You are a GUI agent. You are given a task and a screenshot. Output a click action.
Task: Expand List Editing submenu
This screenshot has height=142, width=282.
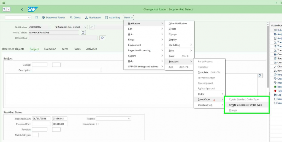pos(179,45)
